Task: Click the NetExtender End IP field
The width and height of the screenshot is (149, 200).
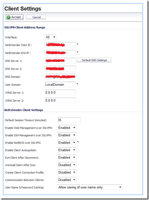Action: (x=60, y=53)
